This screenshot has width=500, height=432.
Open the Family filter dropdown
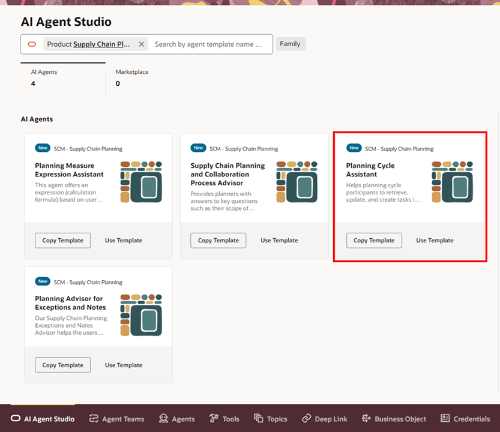[291, 43]
